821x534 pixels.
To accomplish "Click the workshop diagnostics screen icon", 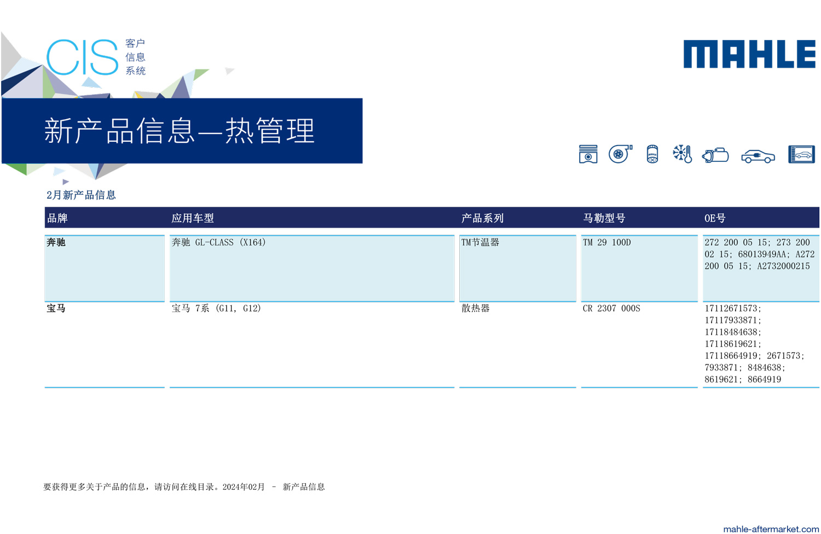I will tap(802, 154).
